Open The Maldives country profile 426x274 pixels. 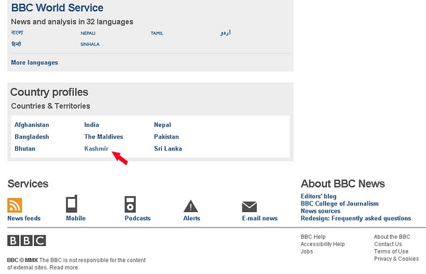pyautogui.click(x=104, y=137)
